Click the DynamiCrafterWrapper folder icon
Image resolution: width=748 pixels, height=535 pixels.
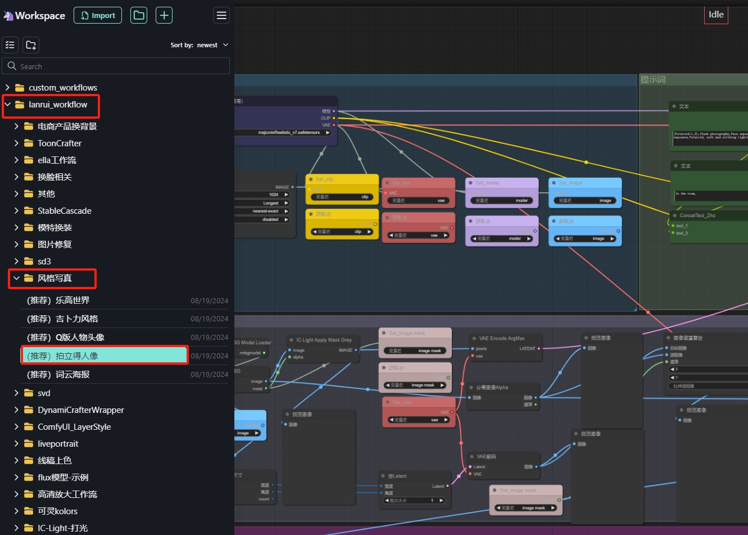click(x=29, y=410)
